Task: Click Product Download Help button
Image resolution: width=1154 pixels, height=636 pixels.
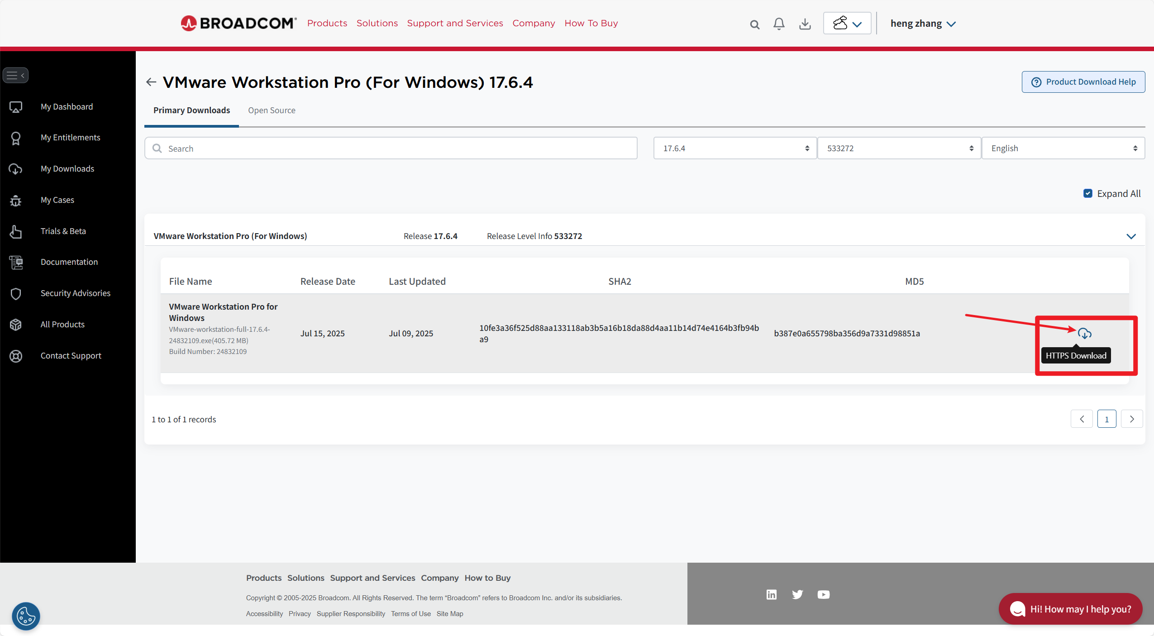Action: point(1083,82)
